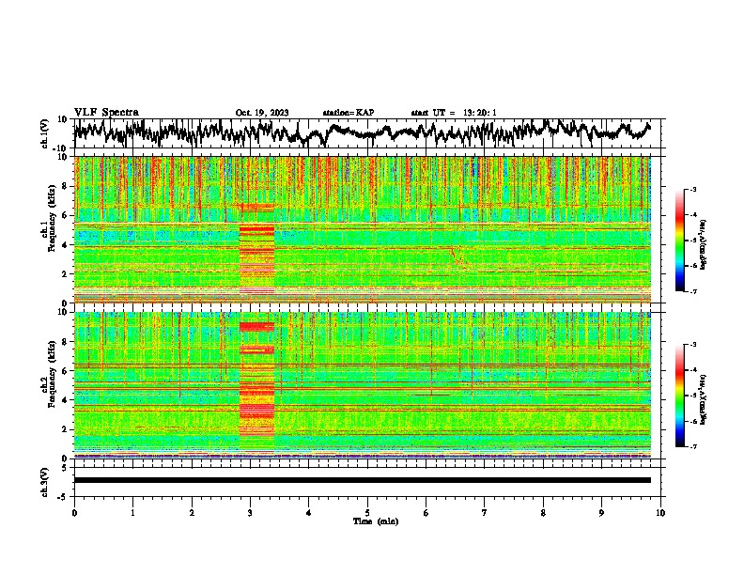Click the "6" kHz tick on ch.2 frequency axis

[x=67, y=371]
